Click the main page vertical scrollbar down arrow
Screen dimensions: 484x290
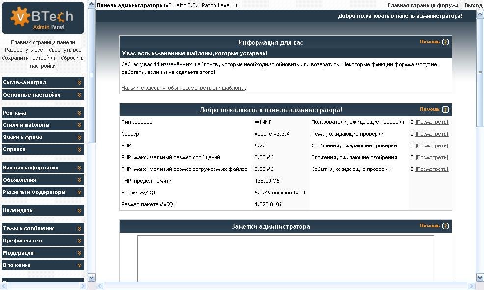[480, 278]
